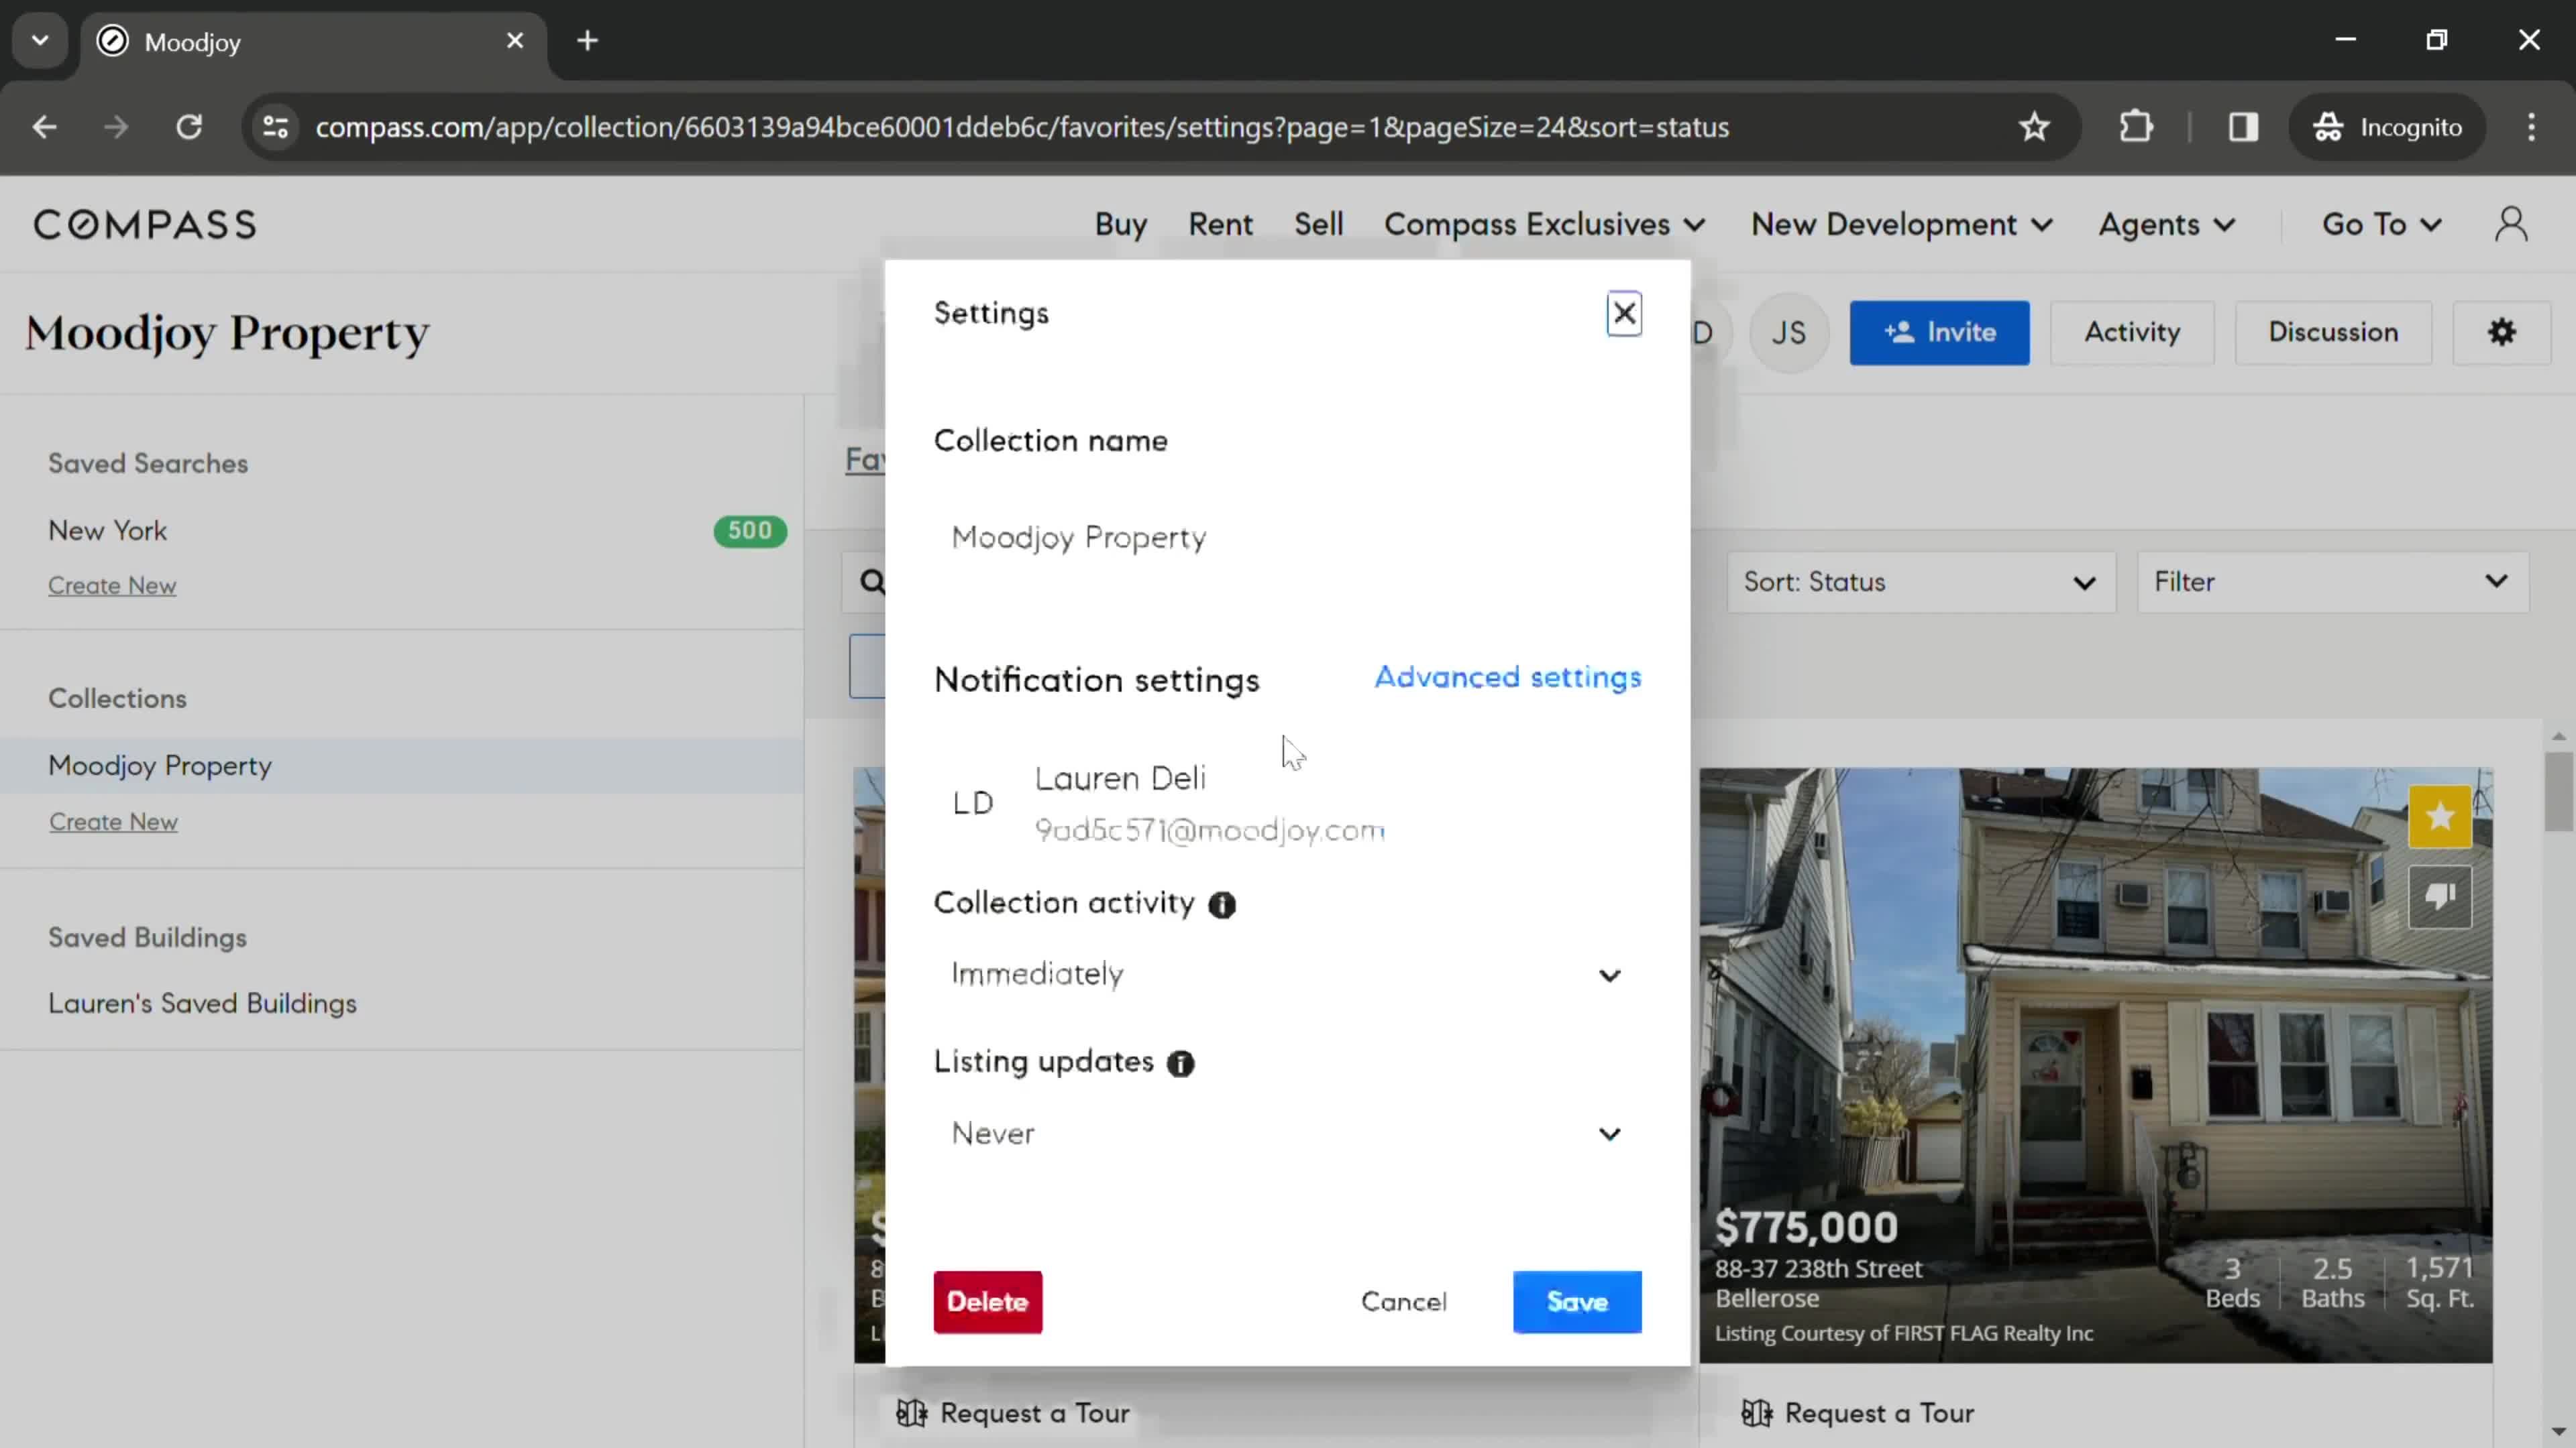
Task: View site information icon in address bar
Action: pos(276,127)
